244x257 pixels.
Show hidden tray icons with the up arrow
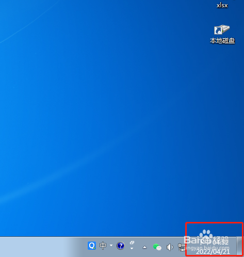144,247
